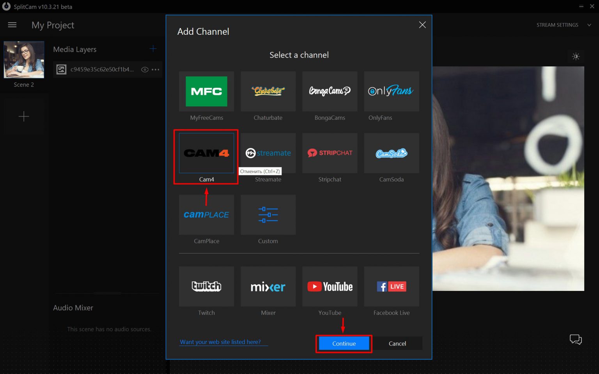Select the Scene 2 thumbnail
This screenshot has height=374, width=599.
pyautogui.click(x=24, y=60)
